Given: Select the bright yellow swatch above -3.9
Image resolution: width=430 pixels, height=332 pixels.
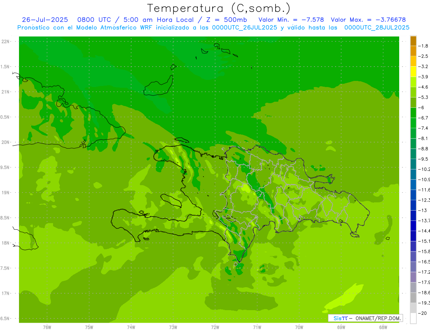Looking at the screenshot, I should 413,72.
